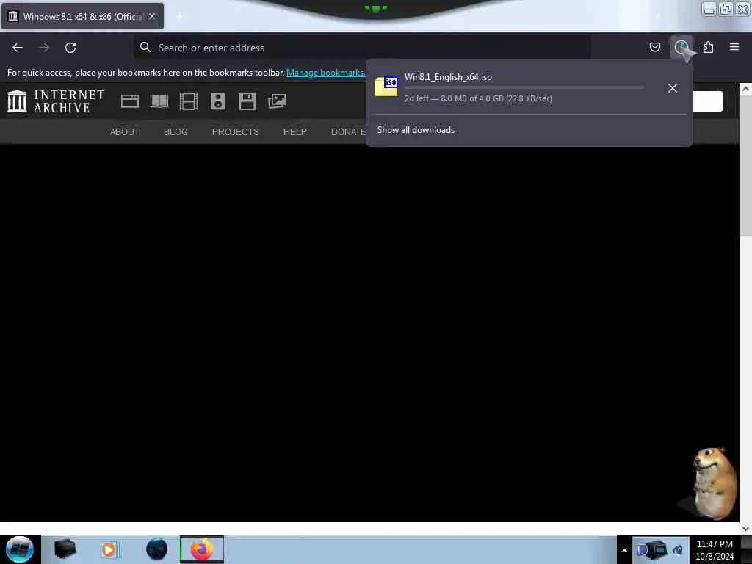Open the BLOG menu item
Viewport: 752px width, 564px height.
click(176, 132)
